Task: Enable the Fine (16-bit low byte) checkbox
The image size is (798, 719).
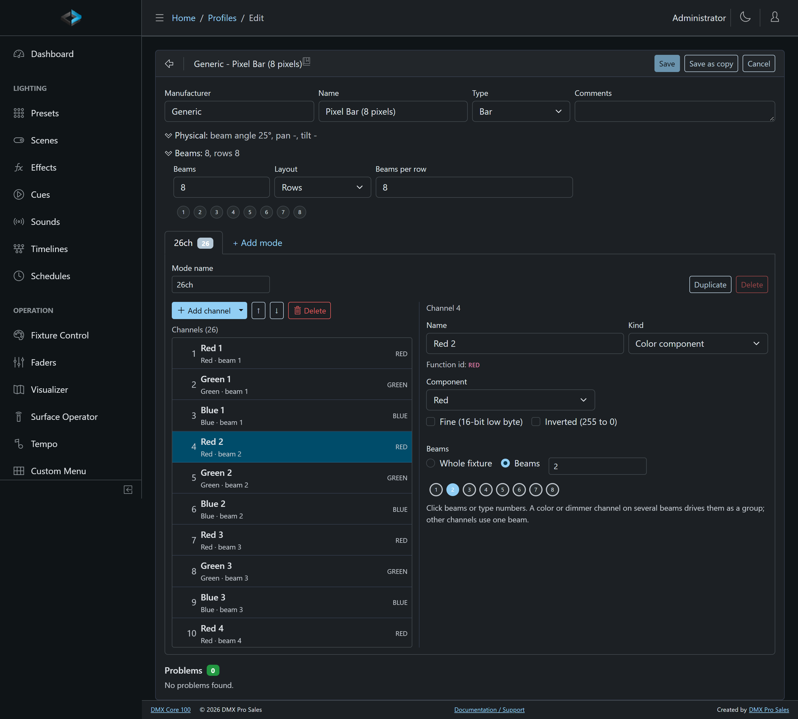Action: (431, 422)
